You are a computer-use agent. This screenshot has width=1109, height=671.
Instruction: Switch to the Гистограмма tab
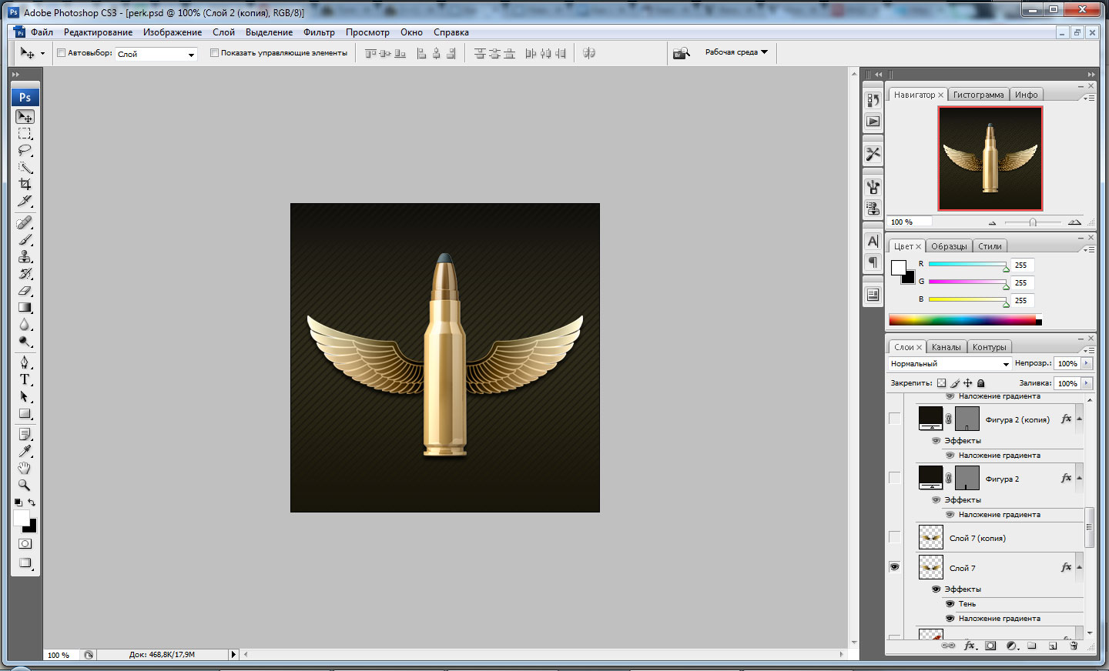point(978,95)
